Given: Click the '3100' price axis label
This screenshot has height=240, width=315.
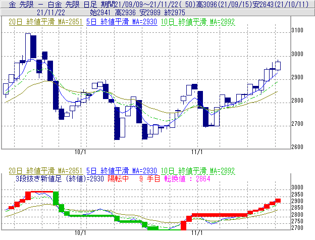Looking at the screenshot, I should click(297, 30).
